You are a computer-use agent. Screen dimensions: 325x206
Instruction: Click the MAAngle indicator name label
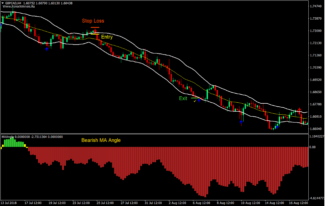pyautogui.click(x=7, y=136)
